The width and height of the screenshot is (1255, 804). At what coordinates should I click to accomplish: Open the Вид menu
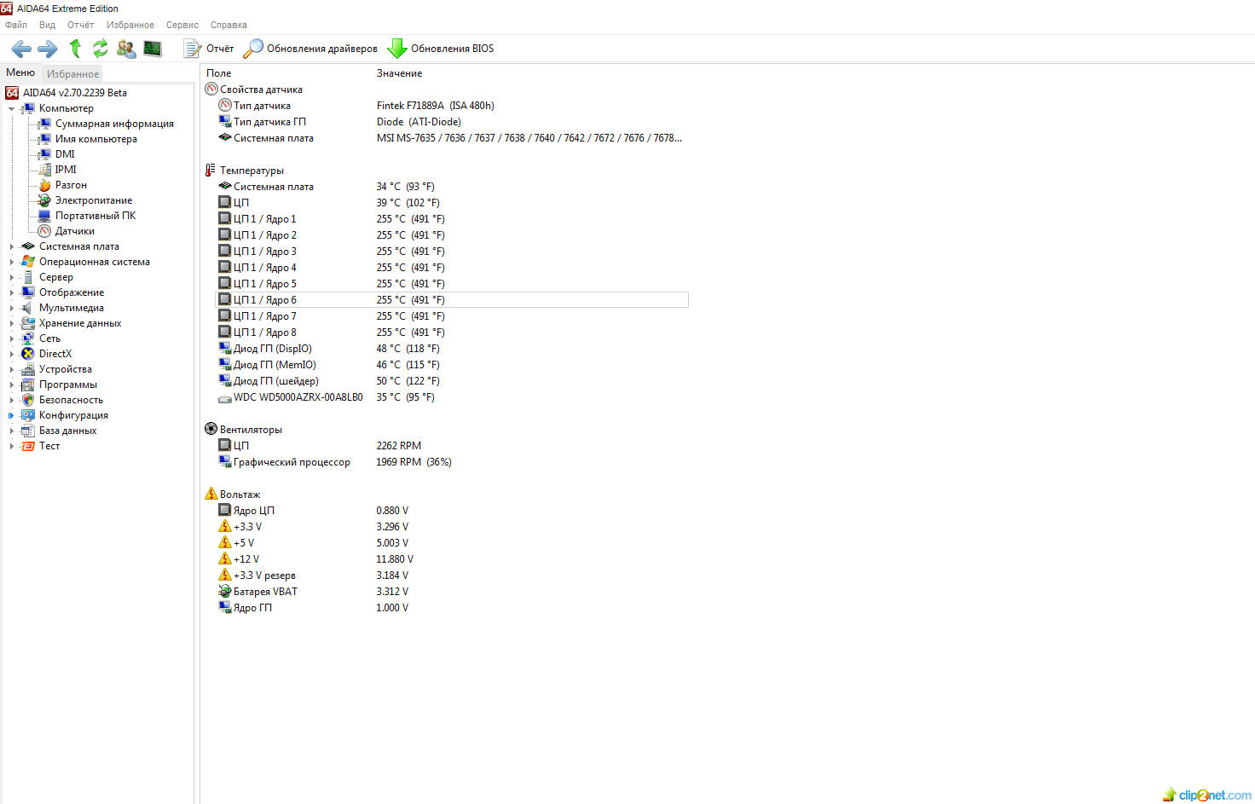48,25
